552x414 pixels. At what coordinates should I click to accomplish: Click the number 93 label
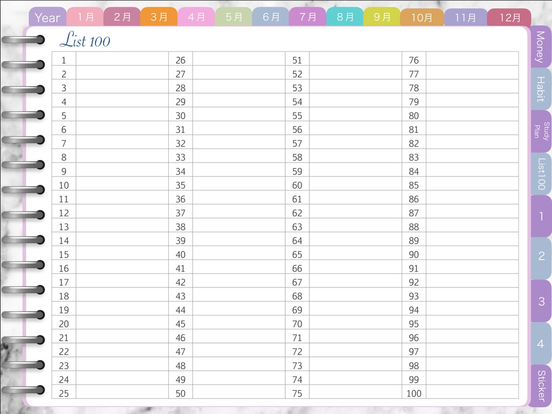tap(413, 296)
